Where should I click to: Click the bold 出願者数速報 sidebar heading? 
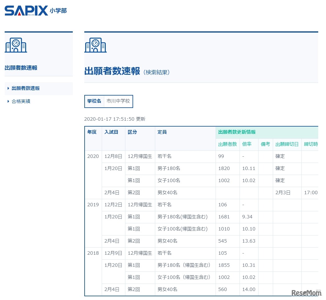click(x=21, y=68)
